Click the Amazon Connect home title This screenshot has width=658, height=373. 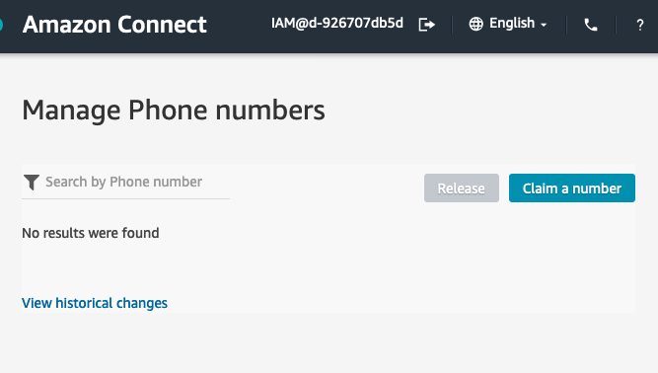114,24
